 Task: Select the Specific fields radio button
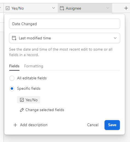(12, 89)
